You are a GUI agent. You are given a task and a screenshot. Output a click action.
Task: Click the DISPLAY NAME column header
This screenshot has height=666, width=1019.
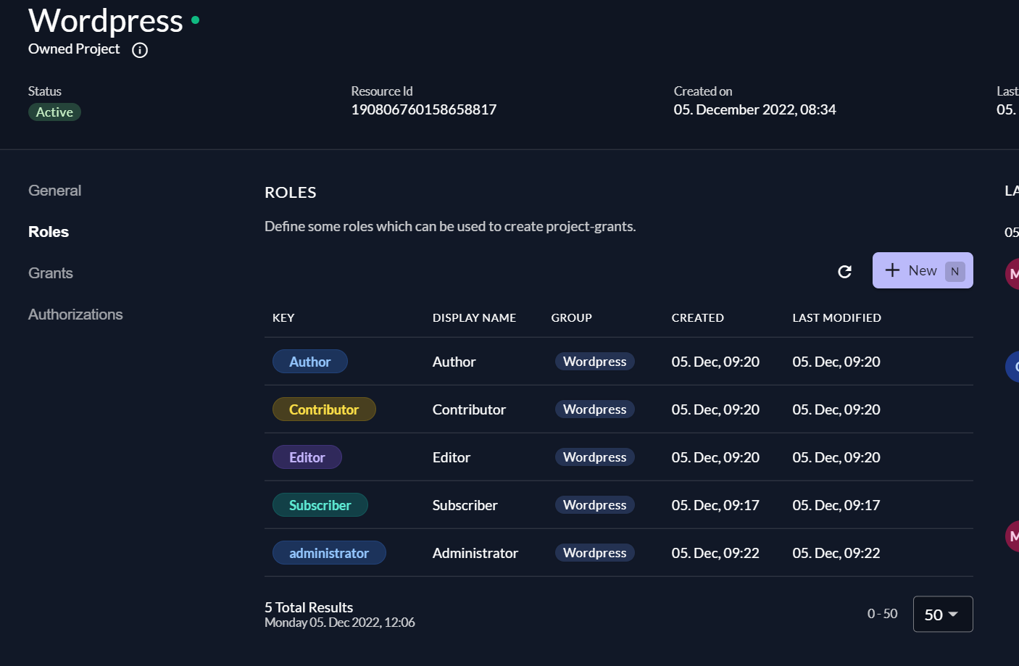(x=475, y=317)
